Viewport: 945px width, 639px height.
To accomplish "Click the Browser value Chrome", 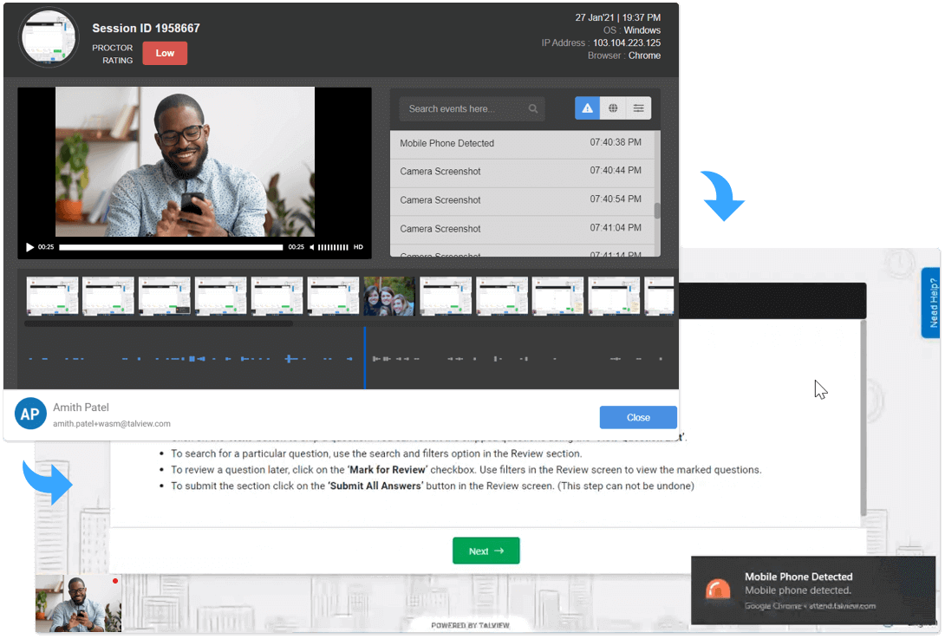I will tap(644, 55).
